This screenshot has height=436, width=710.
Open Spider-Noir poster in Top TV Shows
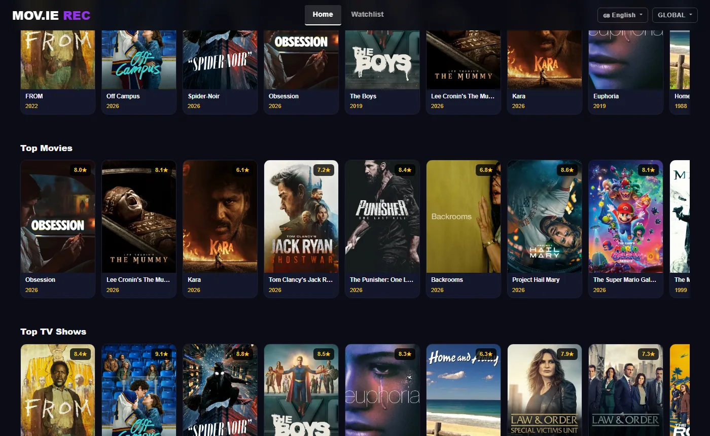220,390
